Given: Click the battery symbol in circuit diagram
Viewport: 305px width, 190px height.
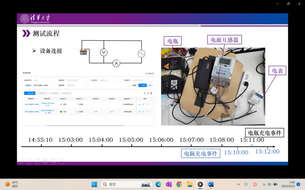Looking at the screenshot, I should point(83,52).
